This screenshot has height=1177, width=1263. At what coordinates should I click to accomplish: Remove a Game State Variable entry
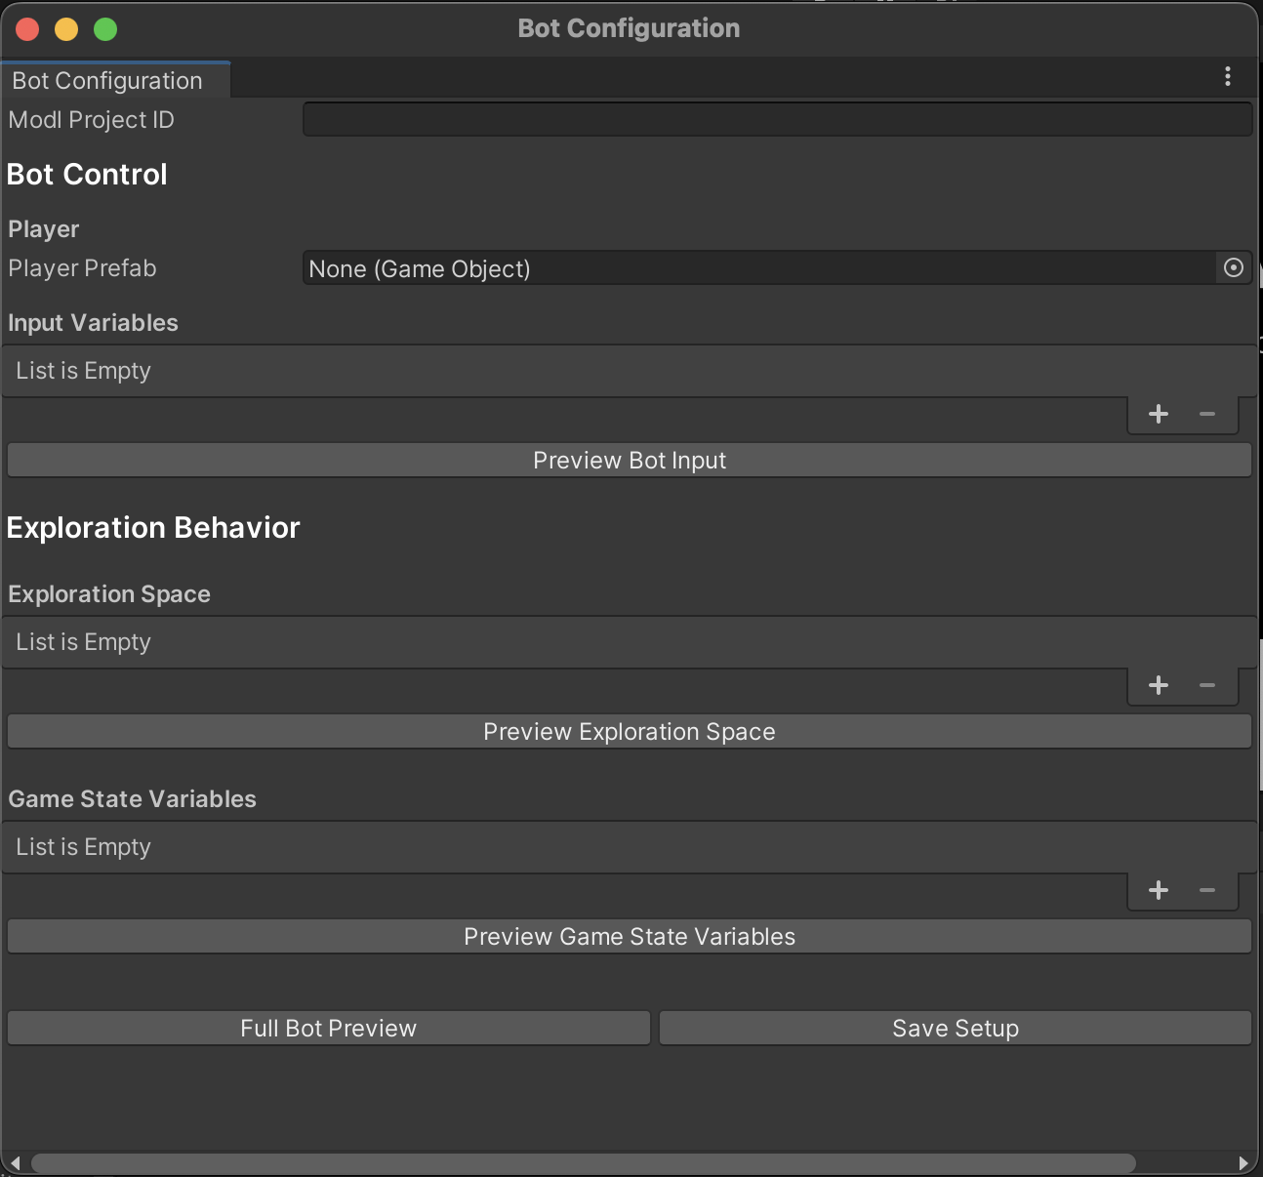click(1207, 891)
